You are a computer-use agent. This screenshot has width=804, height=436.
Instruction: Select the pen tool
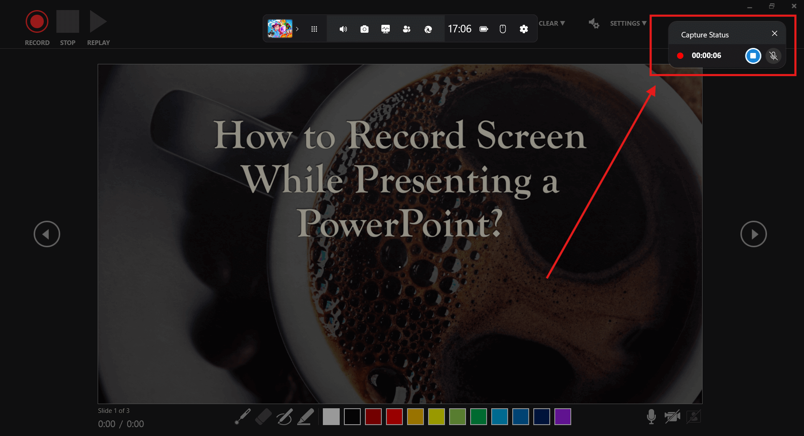click(x=285, y=417)
